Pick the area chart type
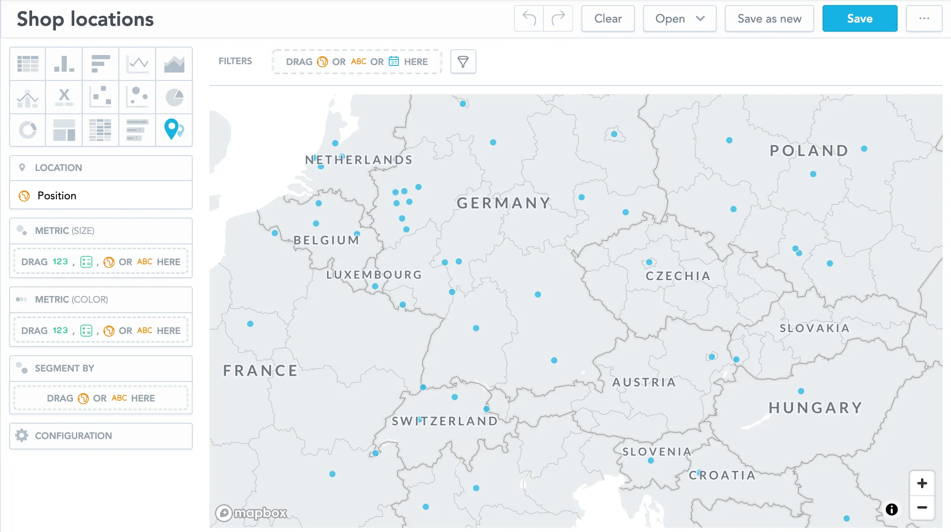The image size is (951, 532). [174, 64]
